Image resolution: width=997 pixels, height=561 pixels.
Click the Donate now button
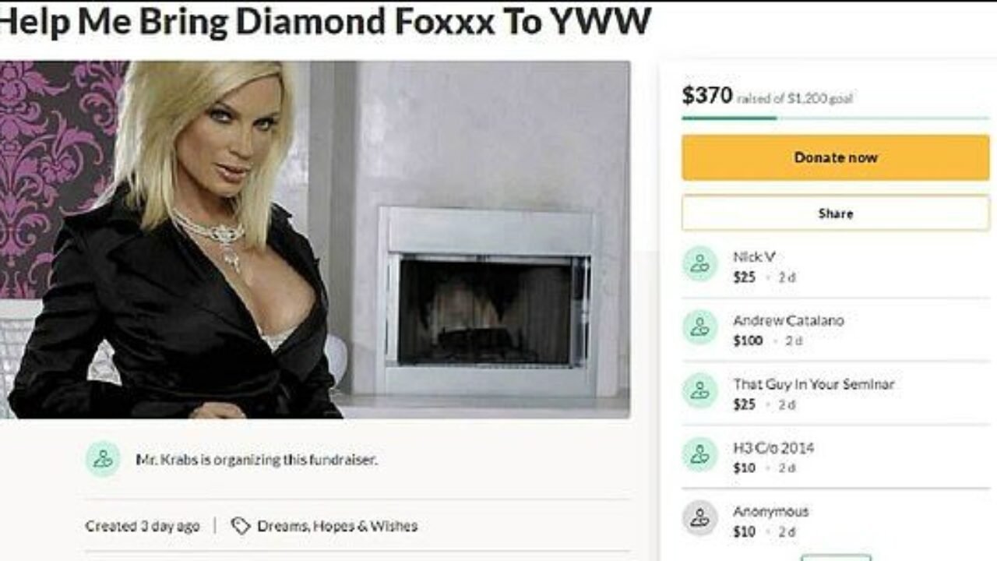coord(836,157)
